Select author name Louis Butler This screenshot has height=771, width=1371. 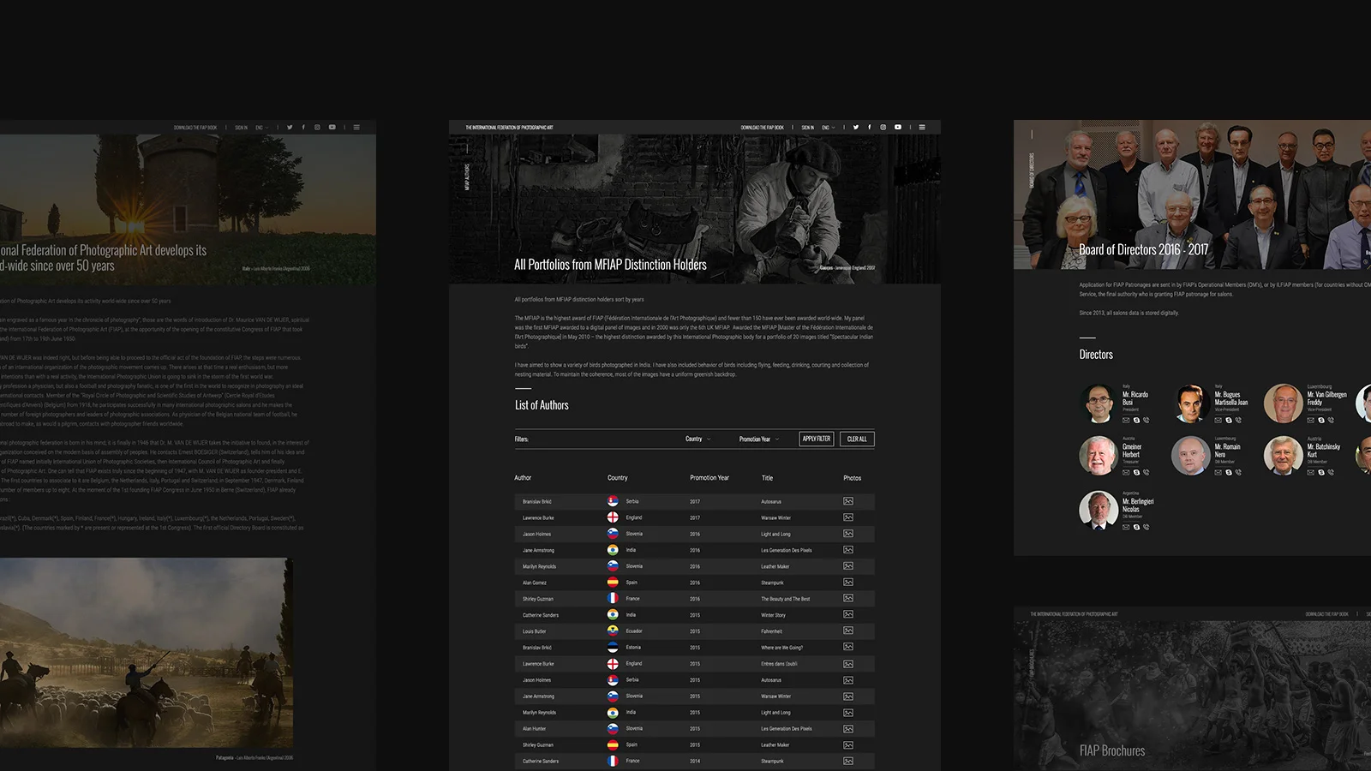point(535,631)
